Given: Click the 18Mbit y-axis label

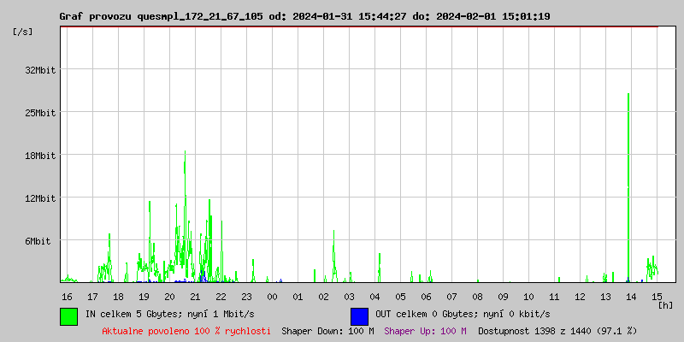Looking at the screenshot, I should (39, 156).
